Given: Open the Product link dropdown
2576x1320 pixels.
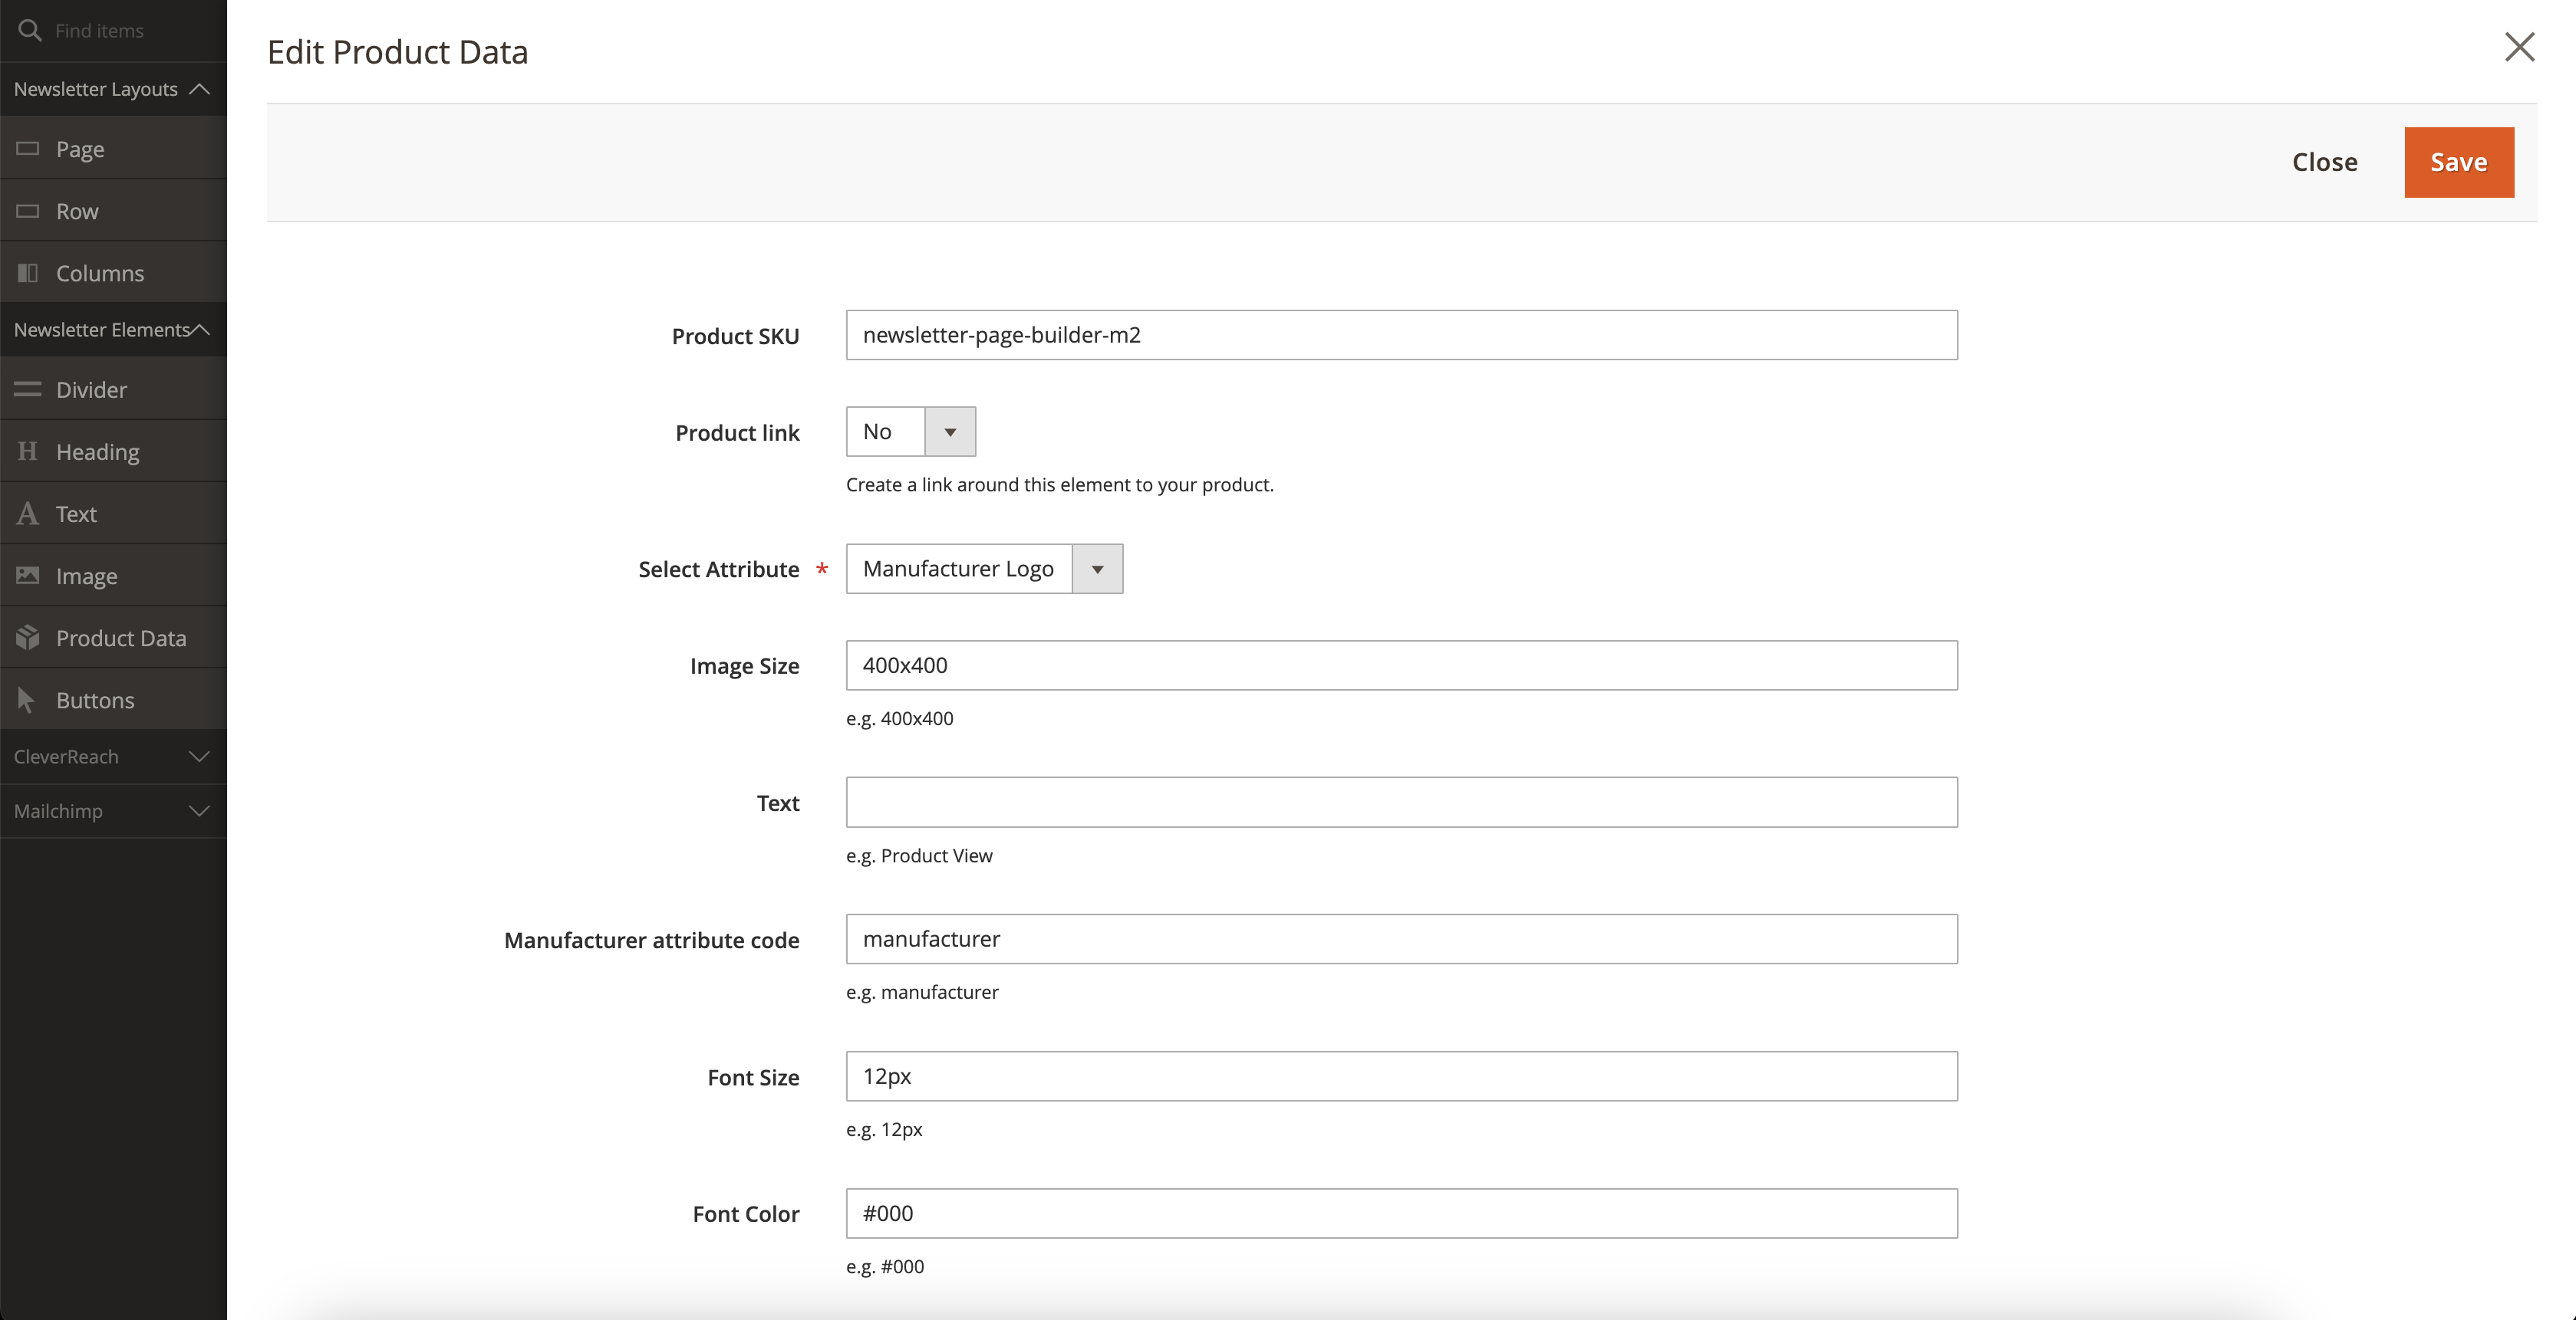Looking at the screenshot, I should pos(911,432).
